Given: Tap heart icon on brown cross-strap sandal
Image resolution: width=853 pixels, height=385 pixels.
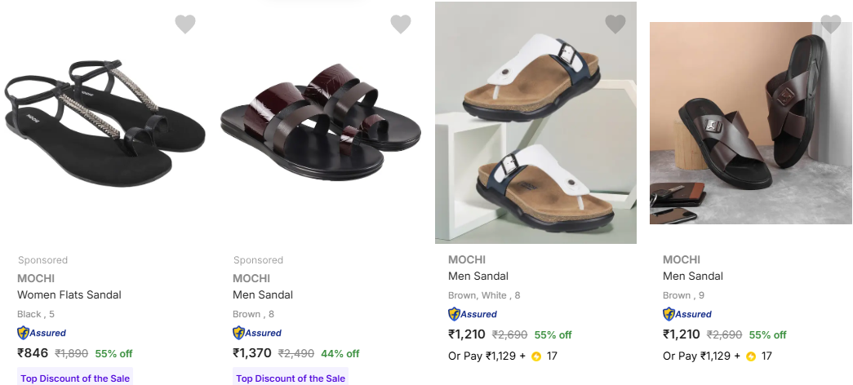Looking at the screenshot, I should (830, 24).
